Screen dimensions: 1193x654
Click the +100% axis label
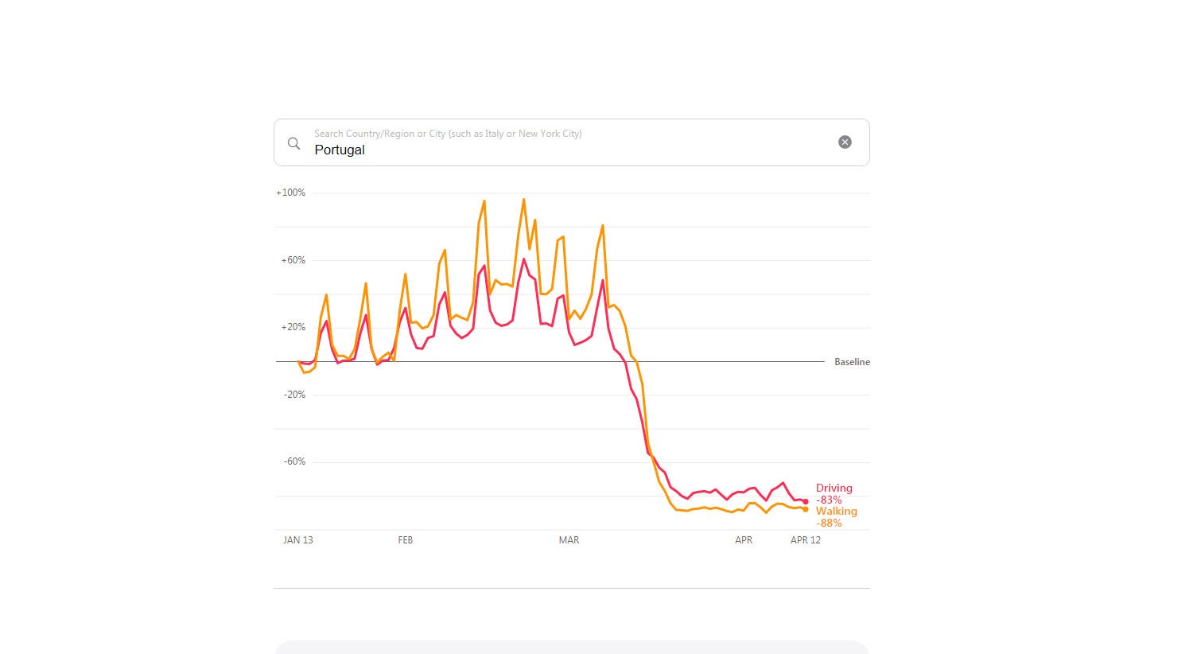tap(290, 193)
